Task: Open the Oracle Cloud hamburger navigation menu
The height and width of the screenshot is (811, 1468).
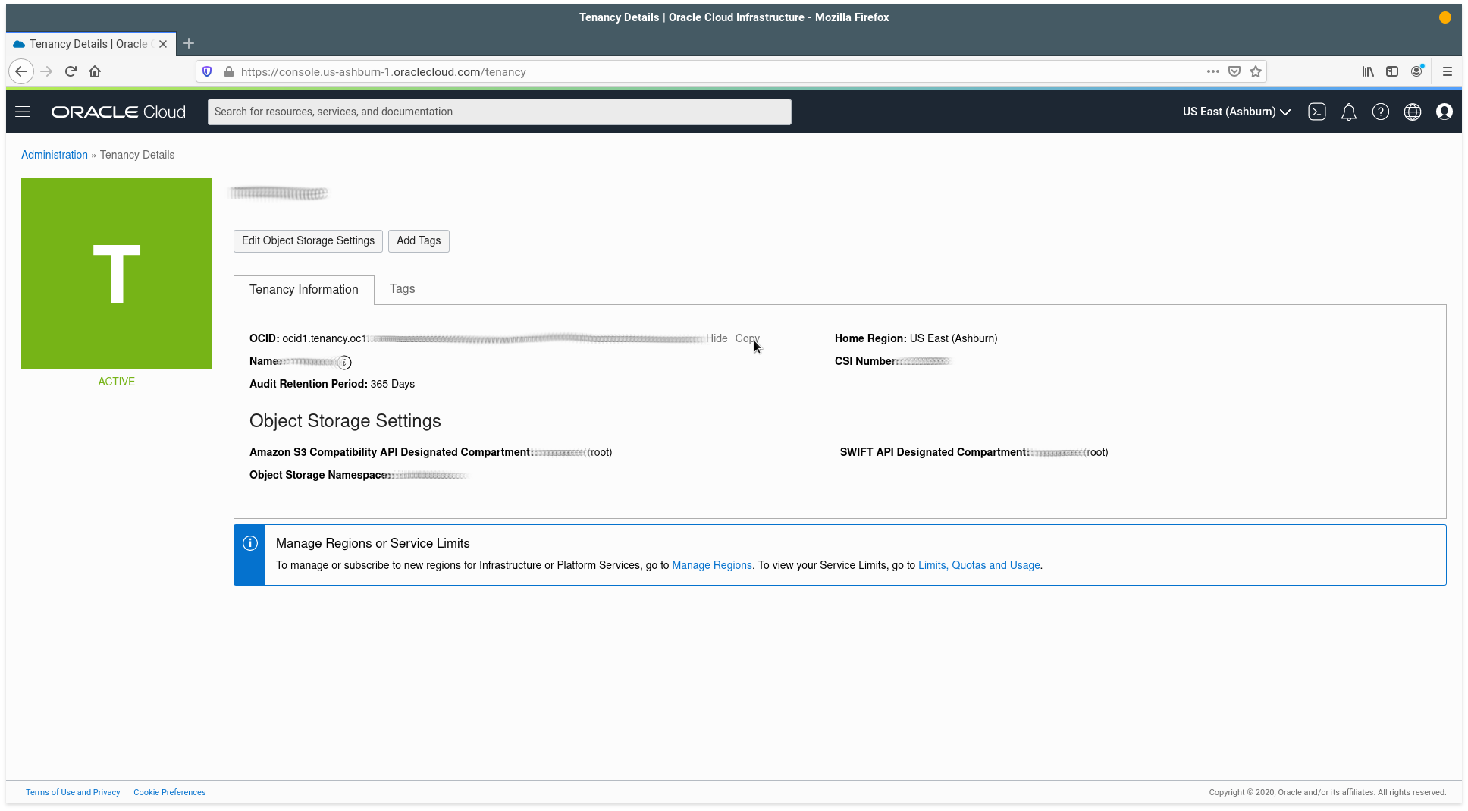Action: (23, 112)
